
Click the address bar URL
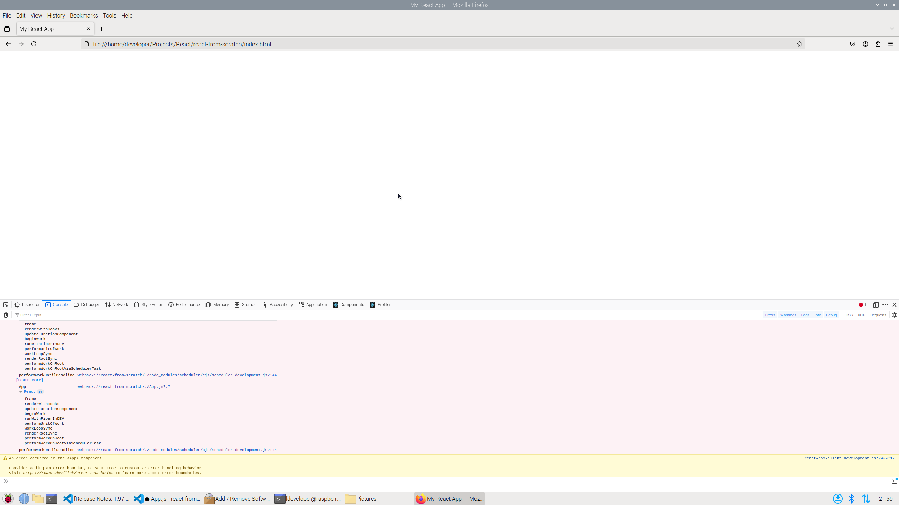[182, 44]
